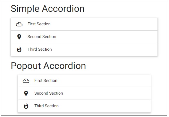Expand Second Section in the Popout Accordion
Viewport: 169px width, 117px height.
[x=84, y=93]
